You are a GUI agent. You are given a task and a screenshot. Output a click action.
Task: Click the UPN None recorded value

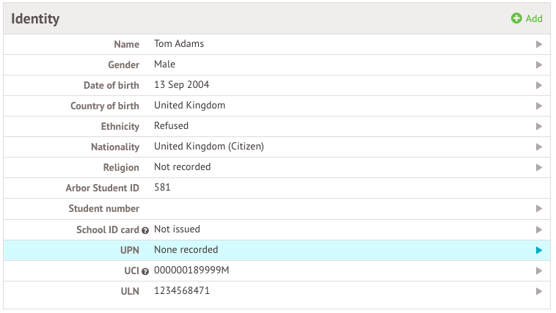coord(186,250)
